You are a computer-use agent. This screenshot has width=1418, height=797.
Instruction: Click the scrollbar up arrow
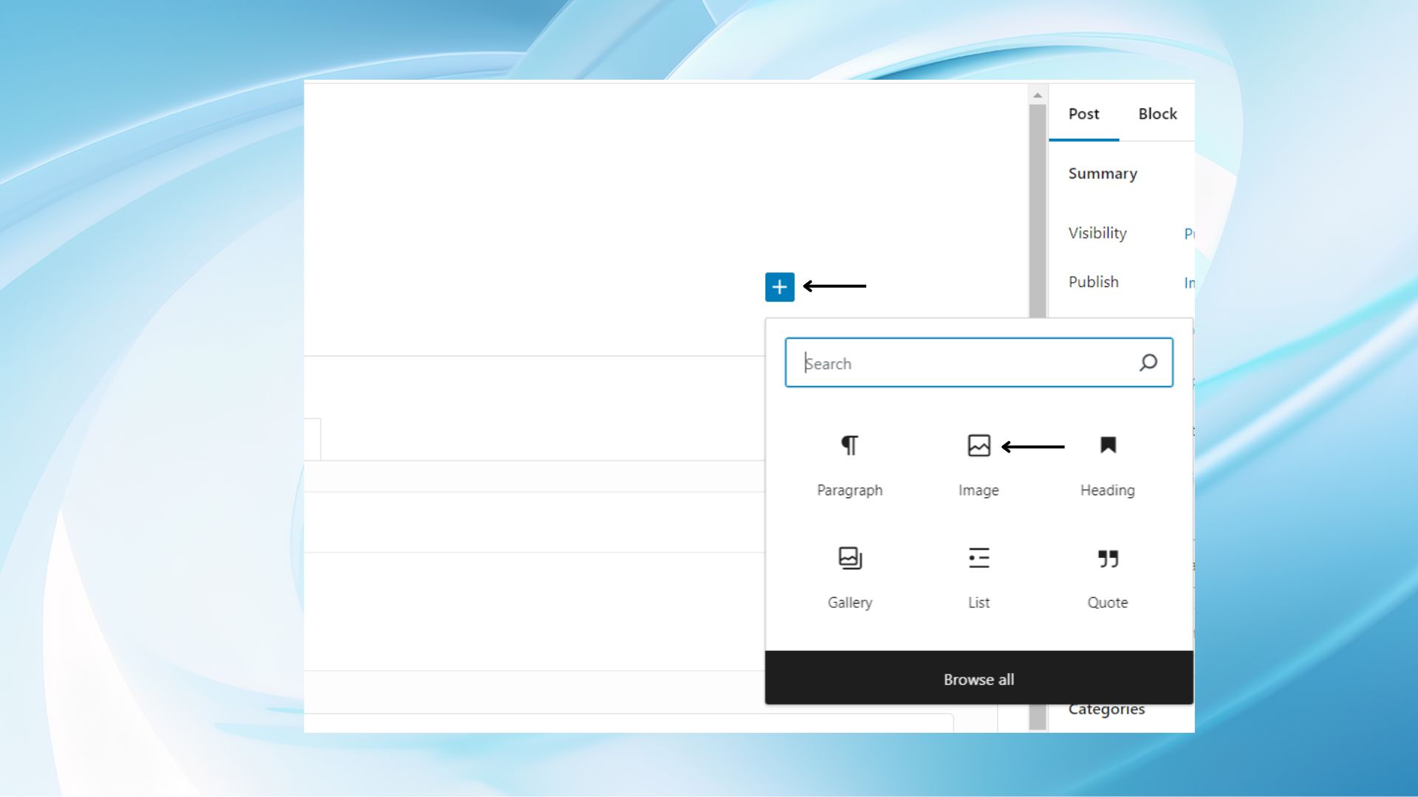tap(1038, 94)
